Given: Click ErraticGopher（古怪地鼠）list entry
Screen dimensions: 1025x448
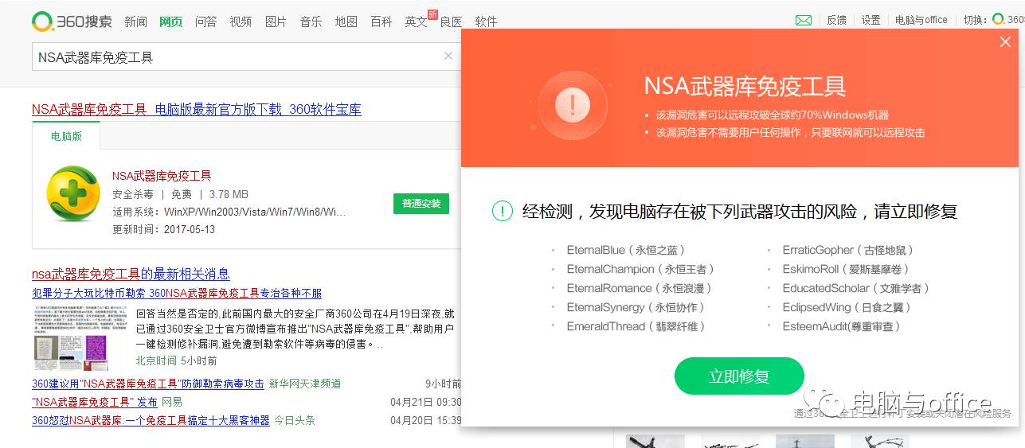Looking at the screenshot, I should pos(848,250).
